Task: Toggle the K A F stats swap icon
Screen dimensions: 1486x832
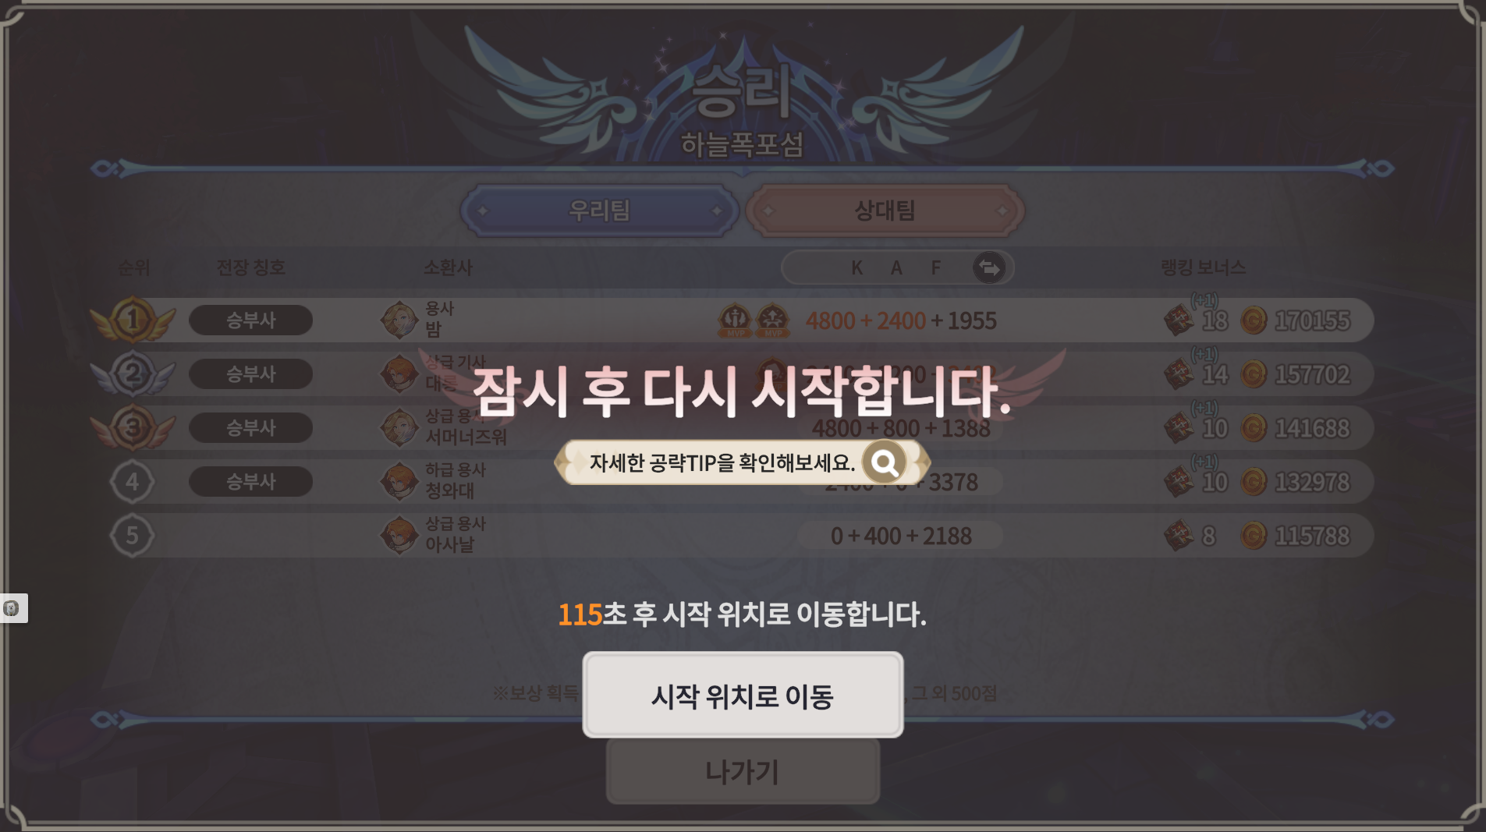Action: (989, 267)
